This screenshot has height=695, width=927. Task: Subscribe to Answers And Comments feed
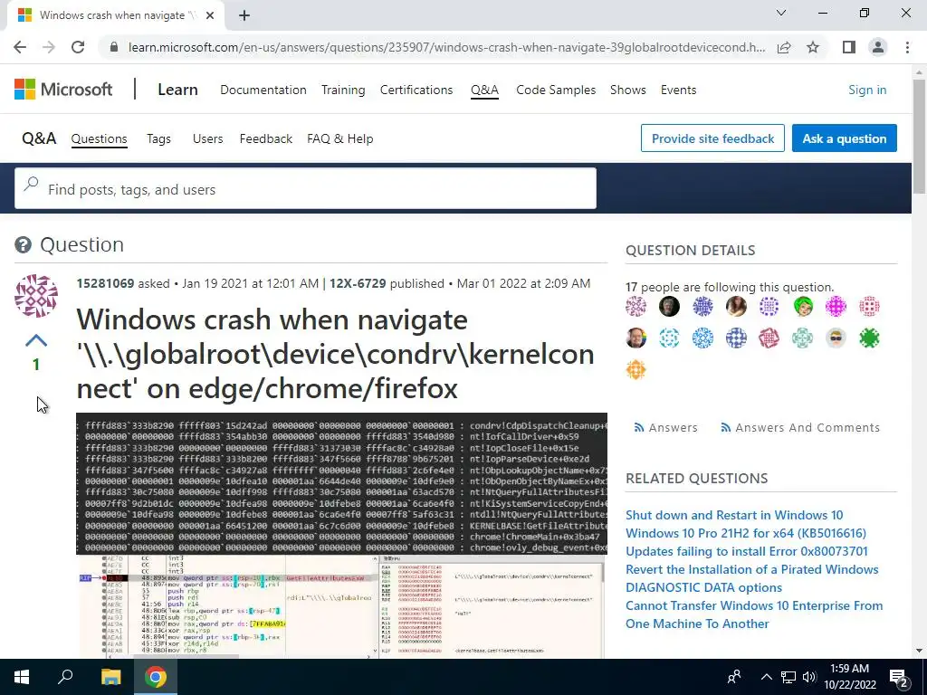coord(800,427)
